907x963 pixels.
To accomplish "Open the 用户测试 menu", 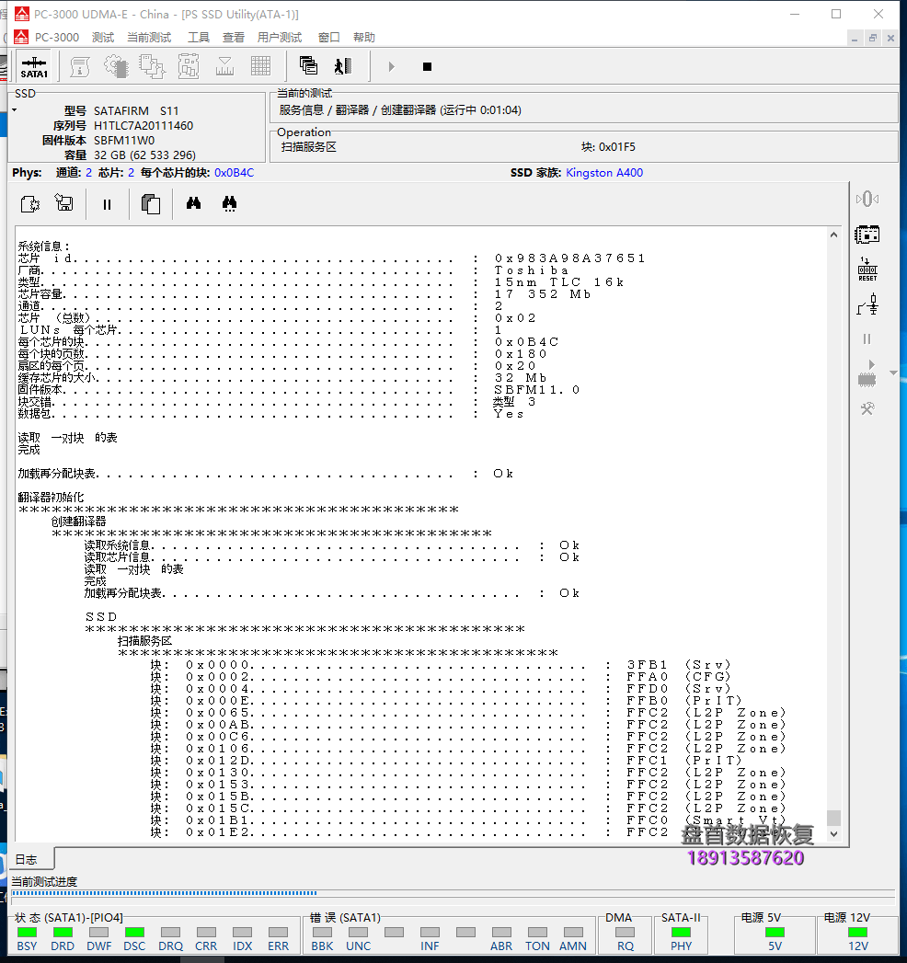I will pos(280,38).
